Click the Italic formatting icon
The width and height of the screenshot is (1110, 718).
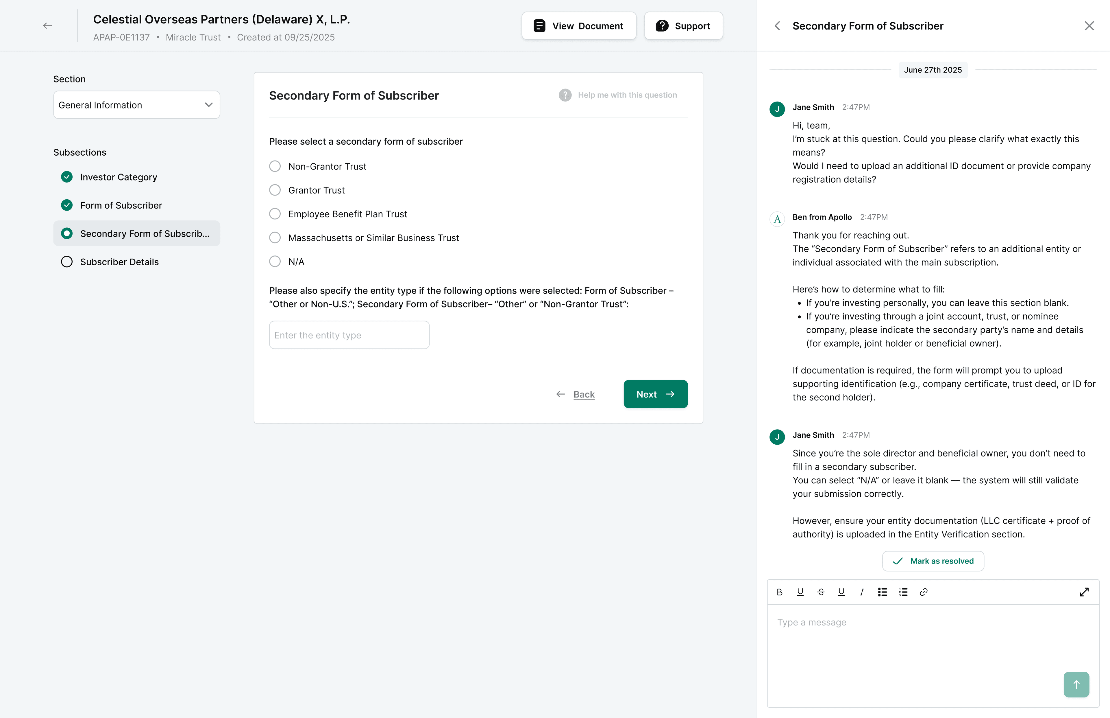[862, 592]
